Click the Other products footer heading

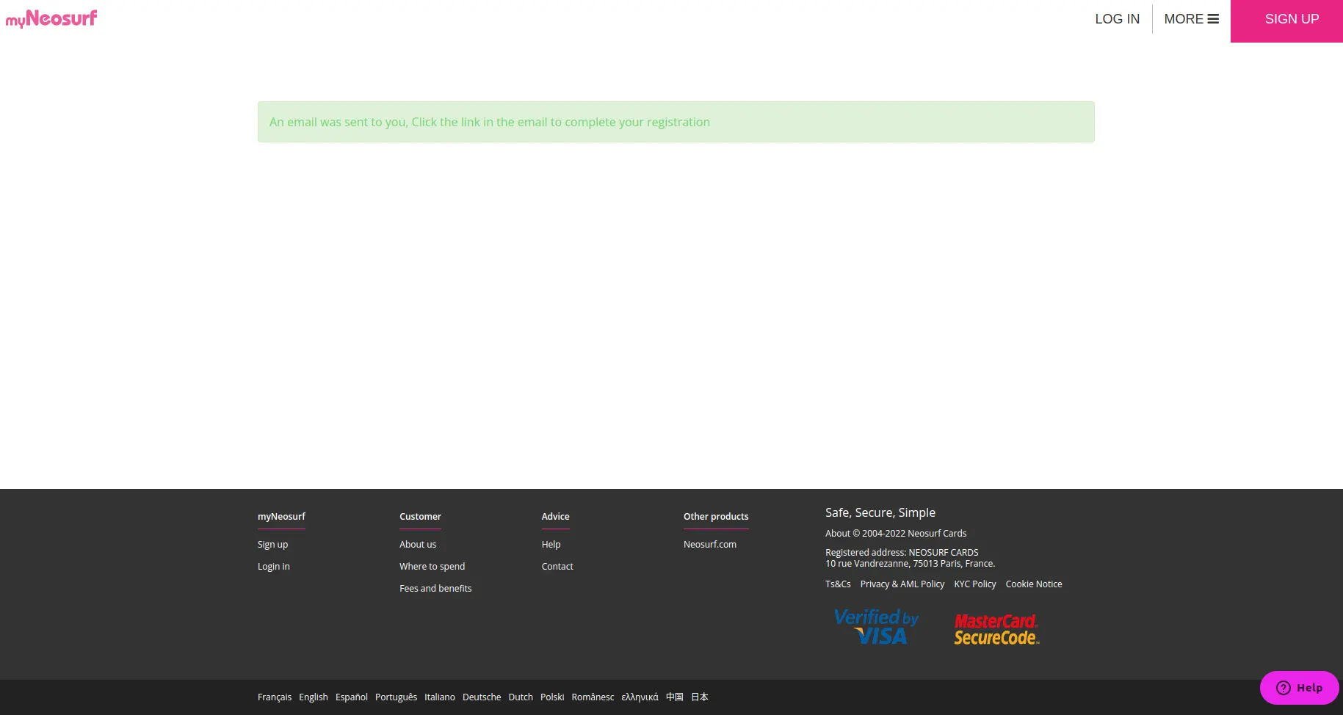click(x=716, y=517)
